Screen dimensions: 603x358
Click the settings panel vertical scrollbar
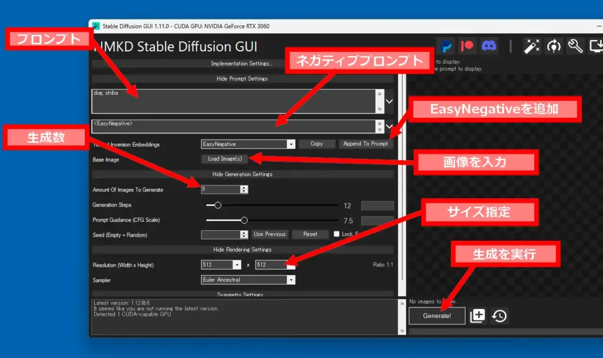click(402, 184)
